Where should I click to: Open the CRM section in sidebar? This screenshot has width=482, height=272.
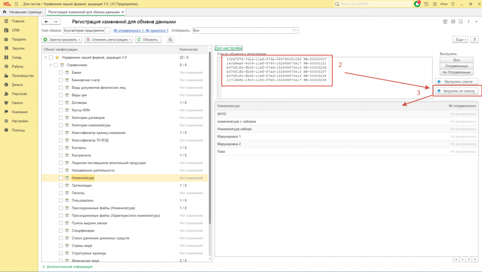16,30
